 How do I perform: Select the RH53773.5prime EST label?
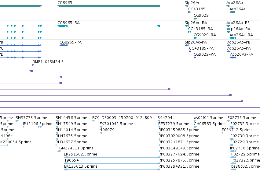pyautogui.click(x=31, y=118)
